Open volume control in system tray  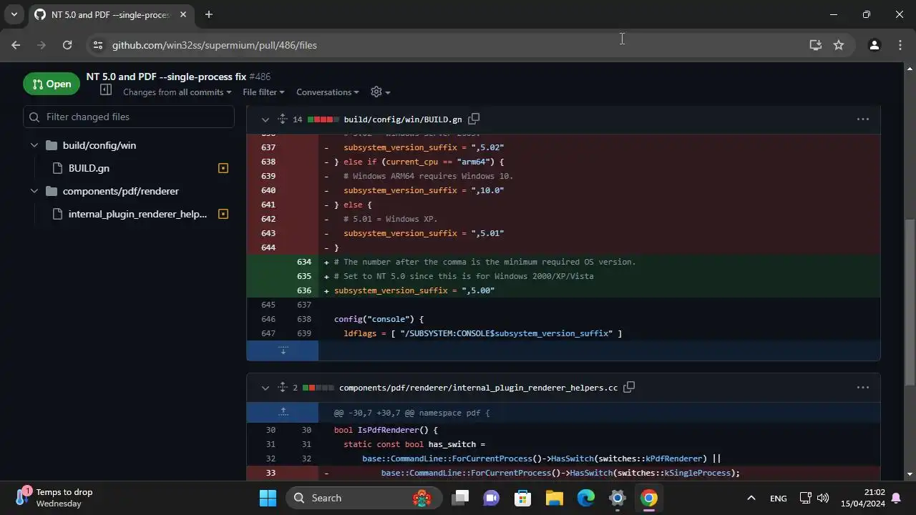coord(823,498)
